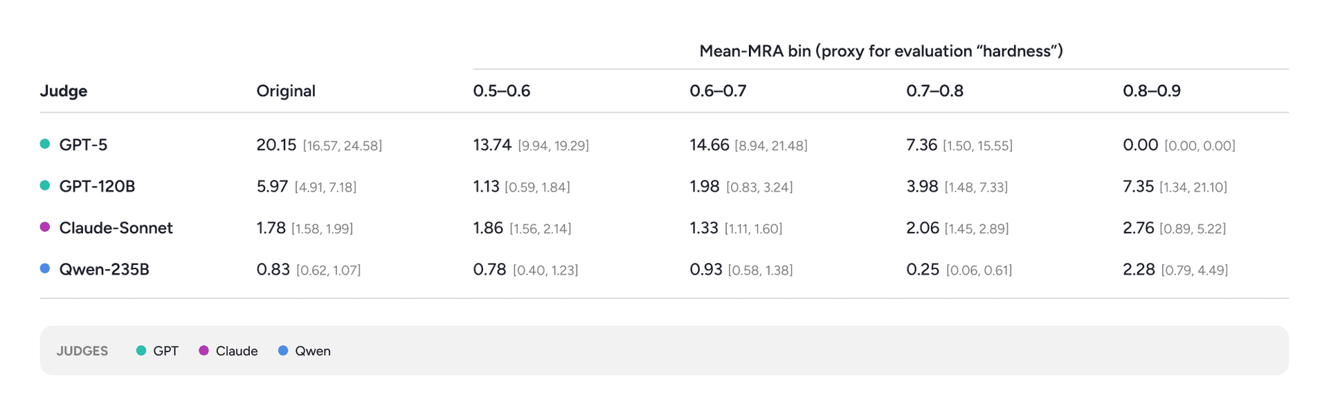
Task: Click the GPT-5 row label
Action: (83, 145)
